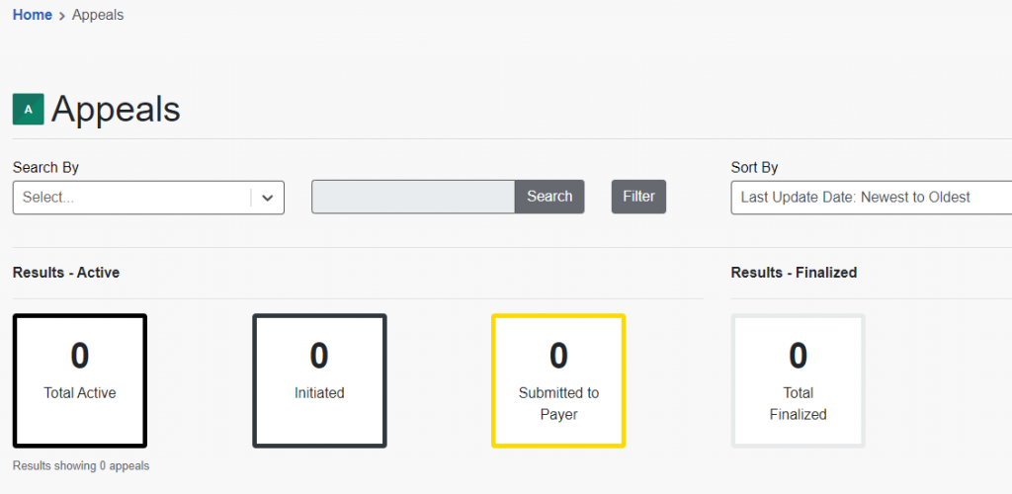
Task: Open the Filter button
Action: (639, 197)
